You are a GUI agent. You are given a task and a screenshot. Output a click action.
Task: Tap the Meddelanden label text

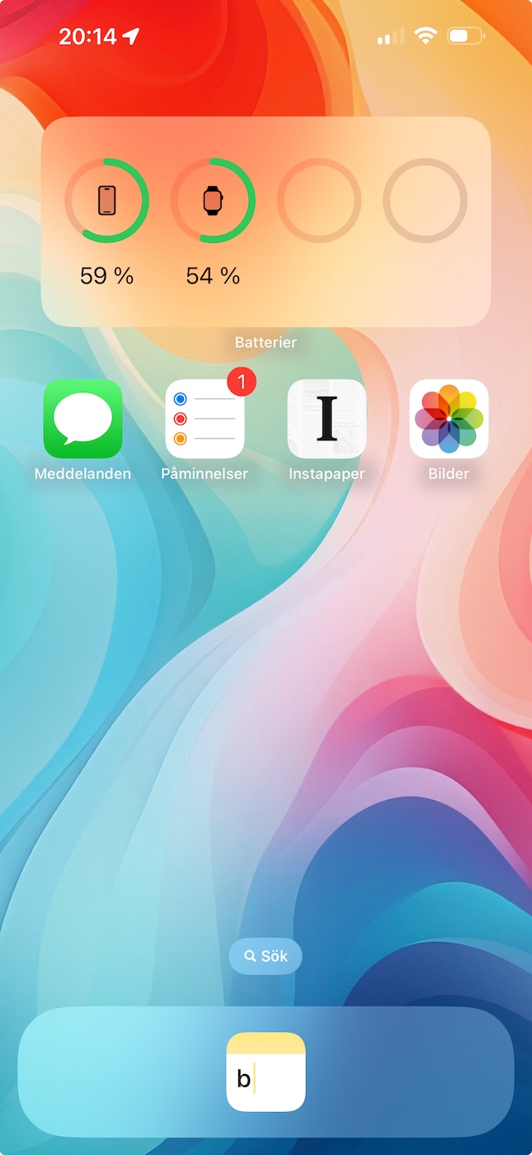(82, 474)
